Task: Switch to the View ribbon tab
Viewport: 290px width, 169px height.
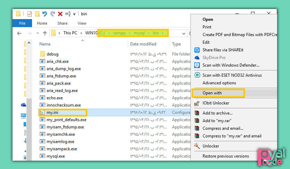Action: (x=82, y=23)
